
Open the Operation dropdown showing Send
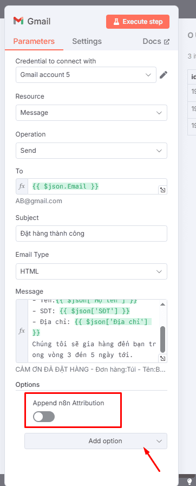(92, 151)
